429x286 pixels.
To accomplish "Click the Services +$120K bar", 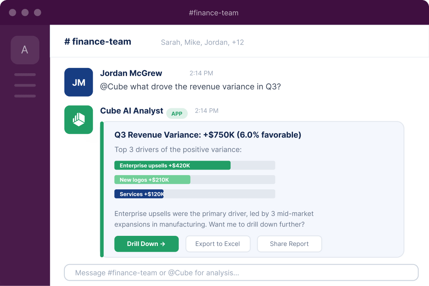I will 139,194.
